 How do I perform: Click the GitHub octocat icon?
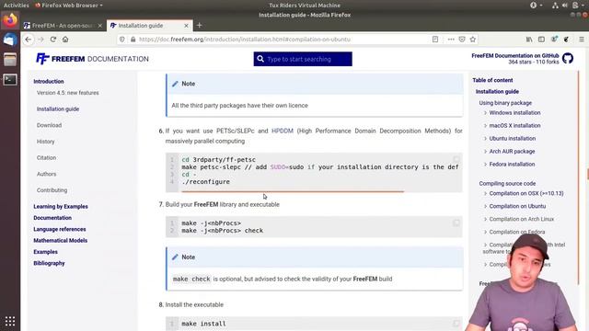pyautogui.click(x=568, y=59)
